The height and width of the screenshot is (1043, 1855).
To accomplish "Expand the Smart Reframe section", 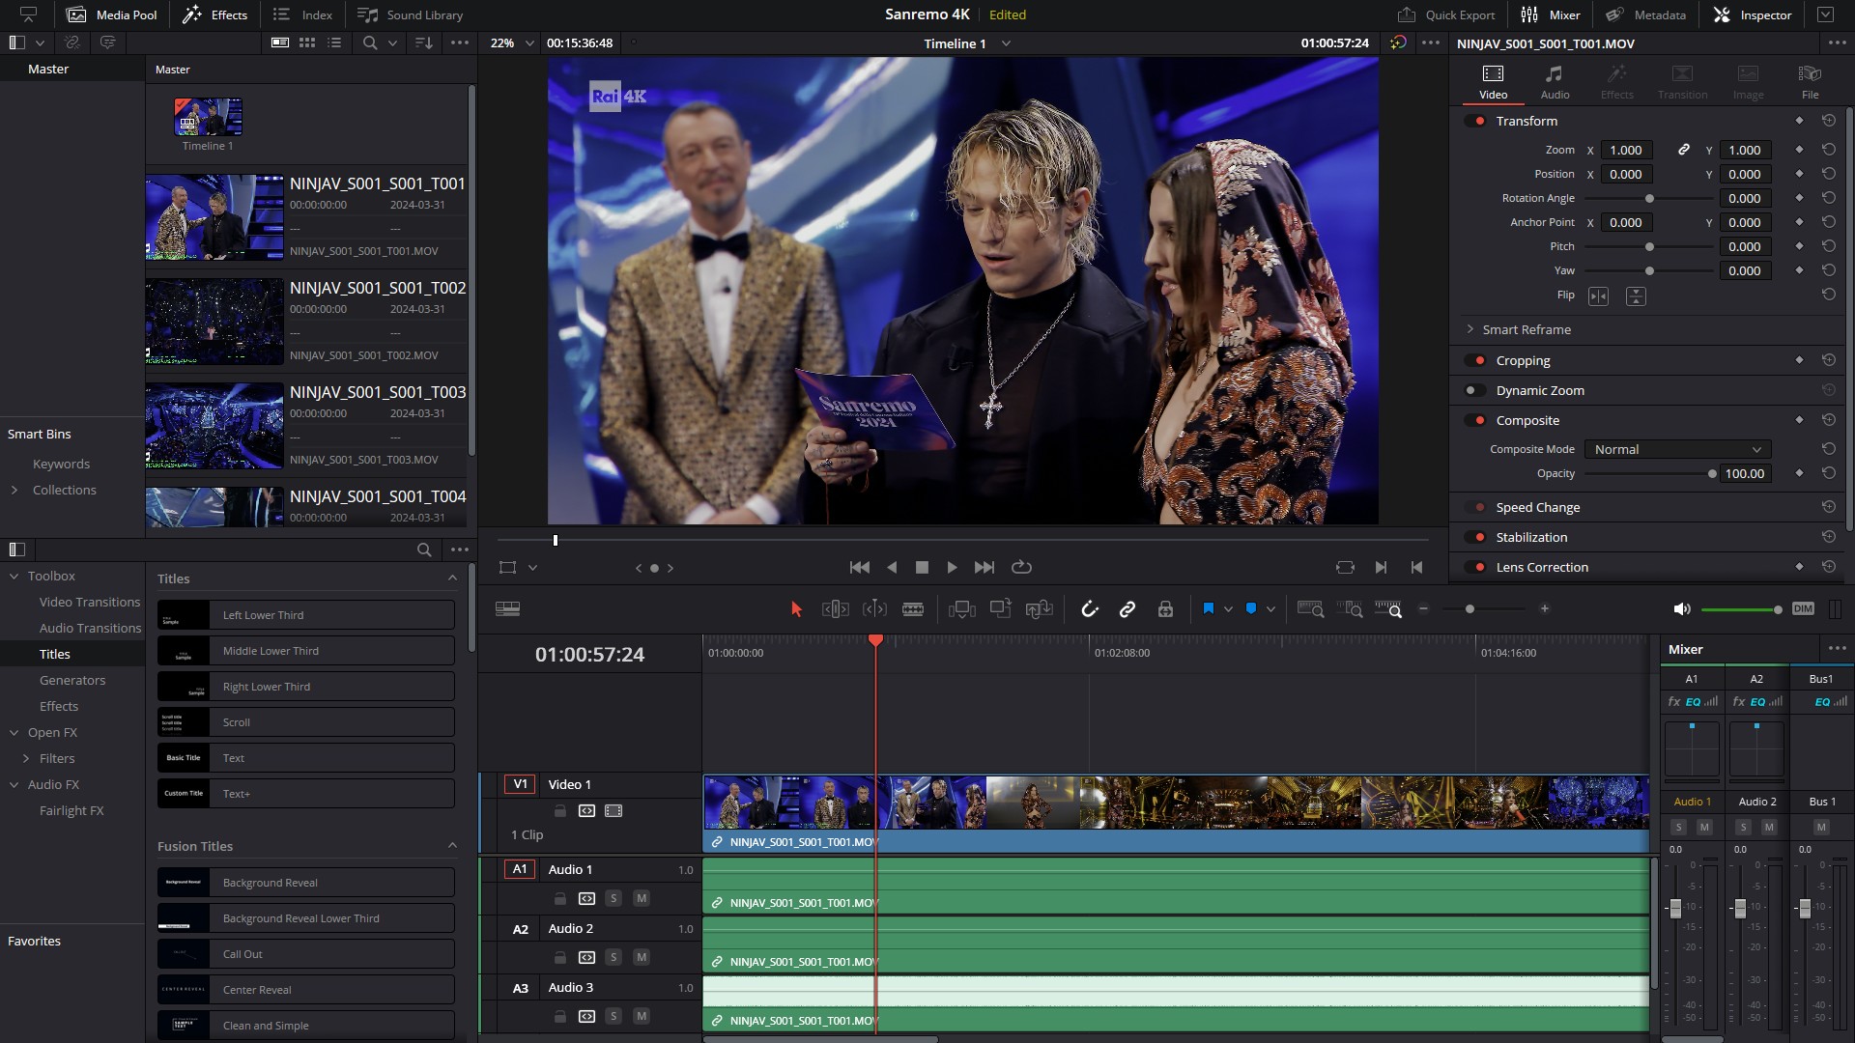I will pyautogui.click(x=1470, y=330).
